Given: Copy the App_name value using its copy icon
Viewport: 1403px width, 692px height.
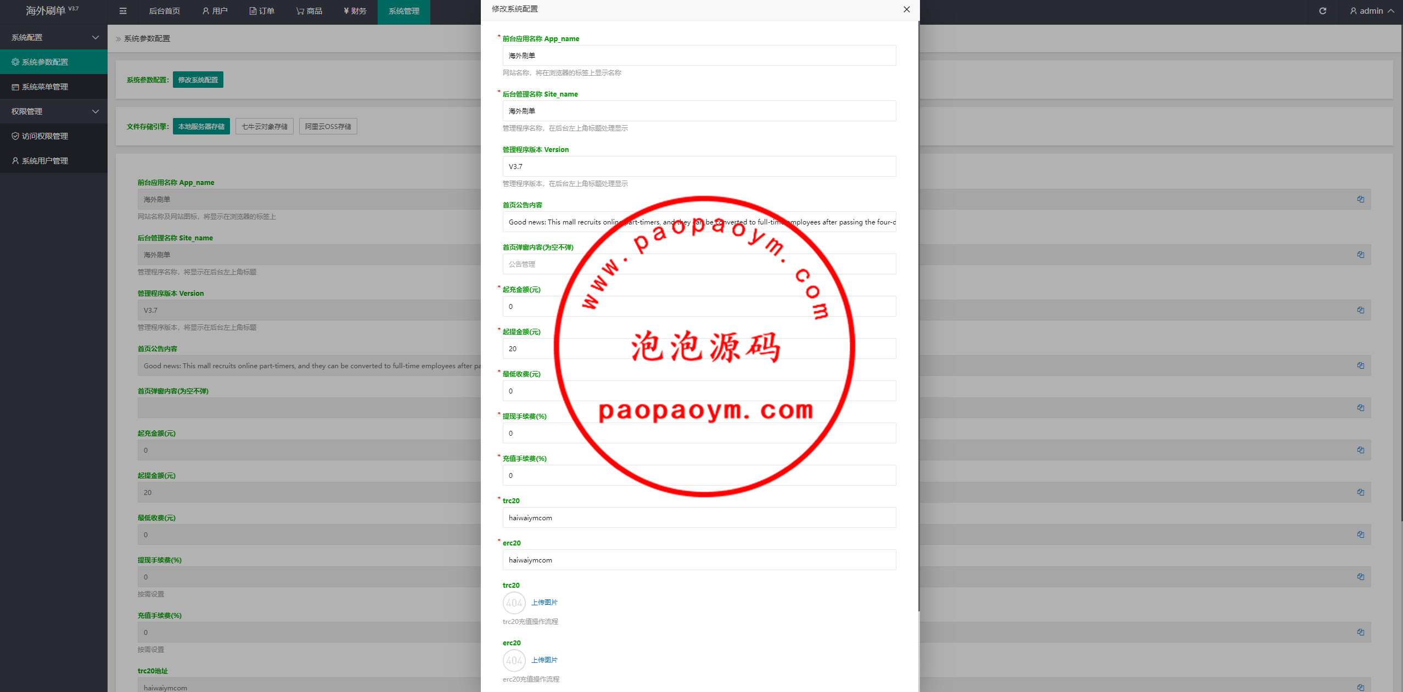Looking at the screenshot, I should point(1361,199).
